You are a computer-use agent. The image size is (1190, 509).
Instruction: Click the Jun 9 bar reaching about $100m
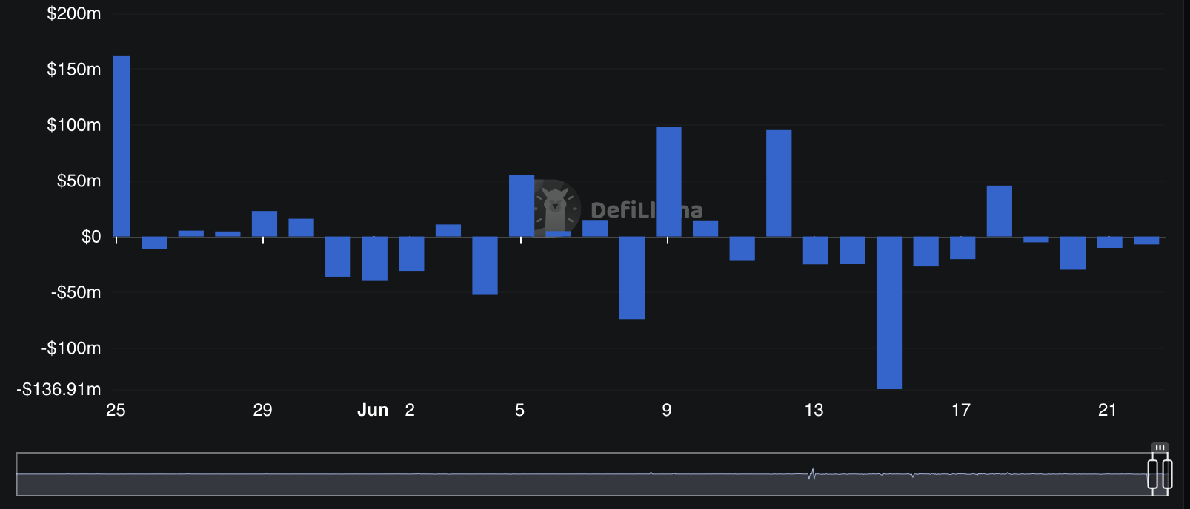(x=668, y=182)
